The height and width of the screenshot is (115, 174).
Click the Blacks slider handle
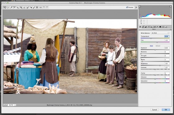tap(142, 61)
